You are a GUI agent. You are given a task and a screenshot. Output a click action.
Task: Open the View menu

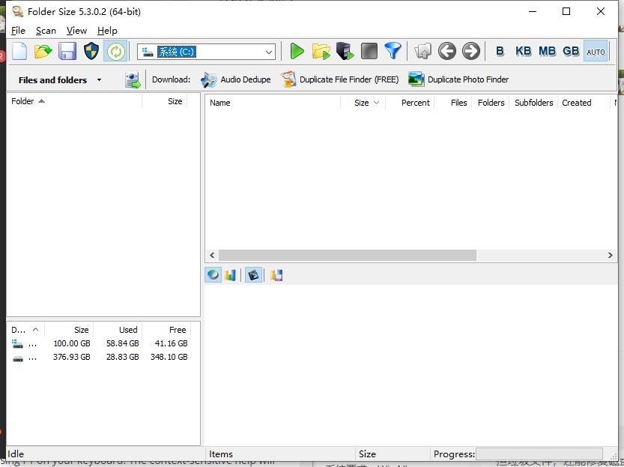pos(76,31)
